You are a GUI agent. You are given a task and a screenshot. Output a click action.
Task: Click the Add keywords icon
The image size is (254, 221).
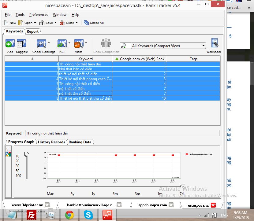(10, 43)
